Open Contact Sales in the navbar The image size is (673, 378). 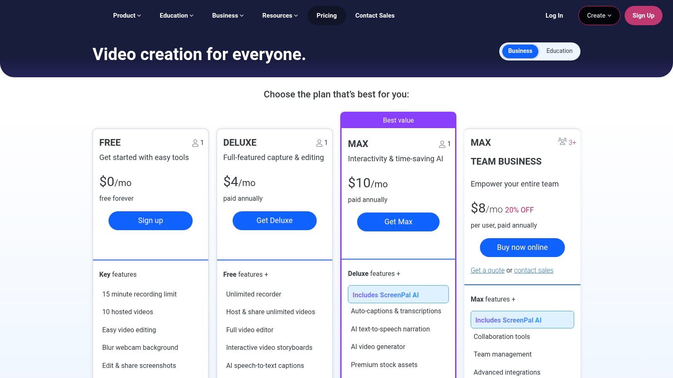[x=375, y=16]
